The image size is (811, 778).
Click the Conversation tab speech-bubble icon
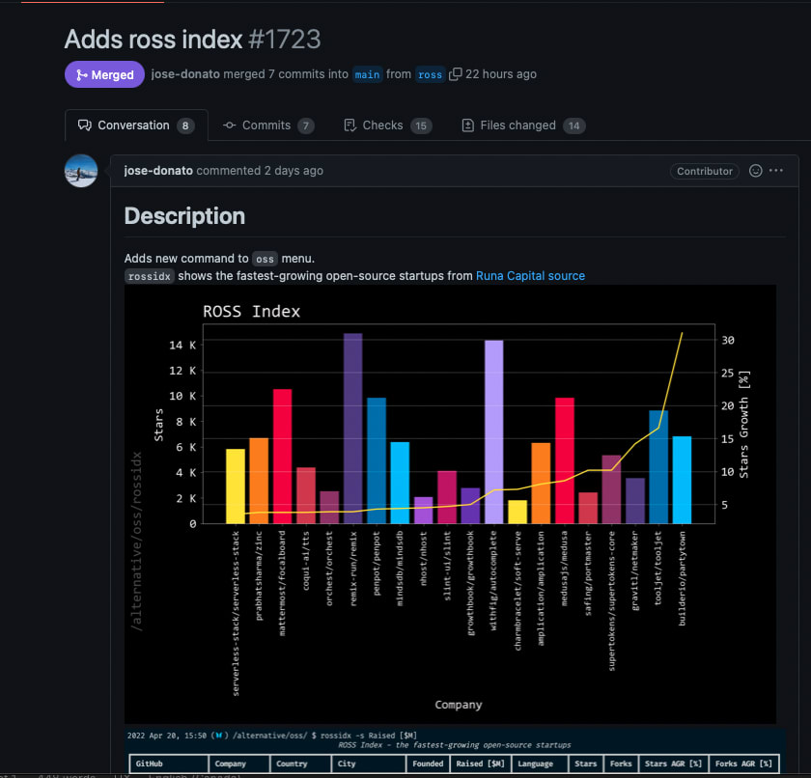click(x=84, y=125)
